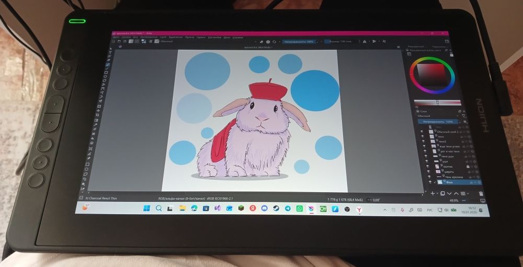Screen dimensions: 523x267
Task: Create a new document from the toolbar
Action: point(113,41)
